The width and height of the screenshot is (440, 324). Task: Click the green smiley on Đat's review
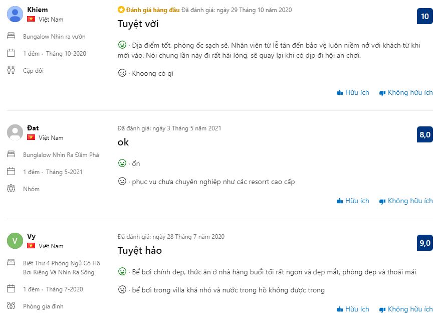122,163
